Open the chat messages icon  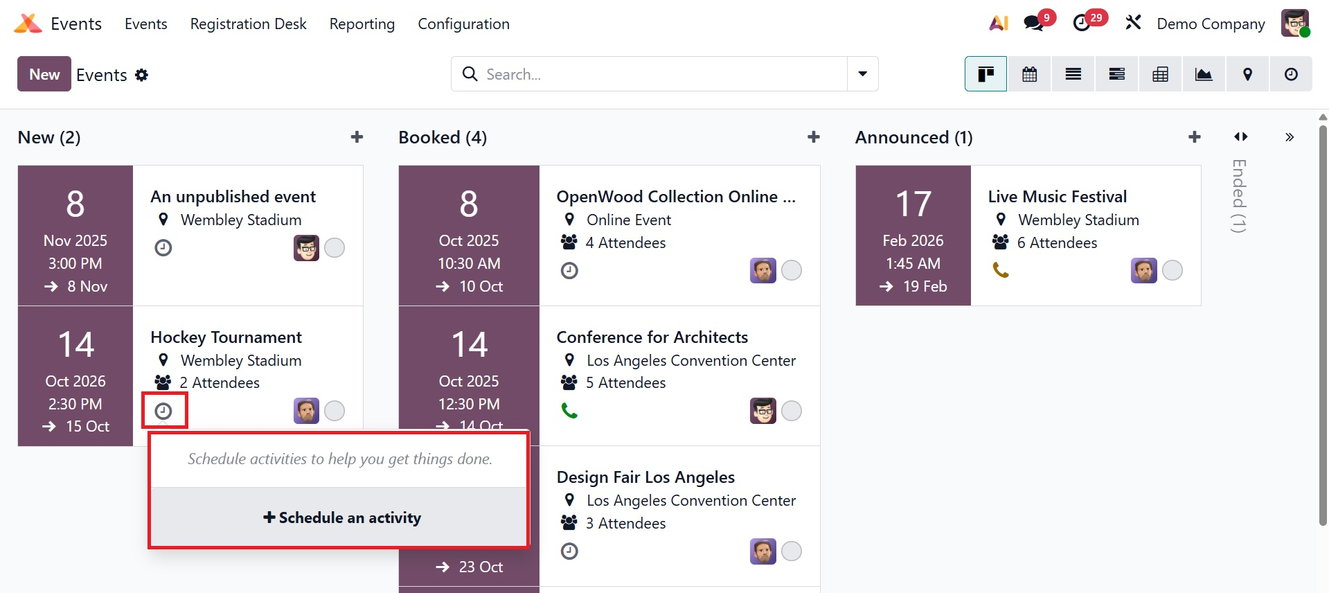1034,23
